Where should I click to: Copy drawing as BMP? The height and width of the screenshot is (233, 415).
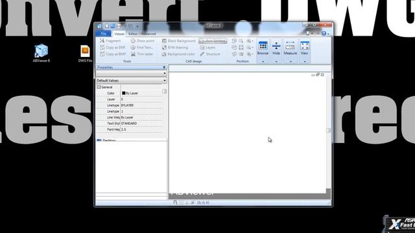pyautogui.click(x=113, y=54)
